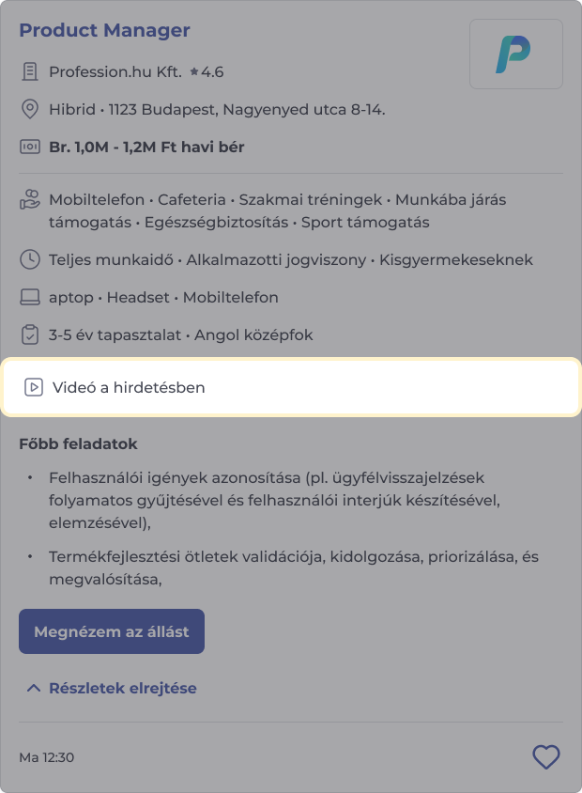Viewport: 582px width, 793px height.
Task: Click the benefits hand icon
Action: [x=30, y=200]
